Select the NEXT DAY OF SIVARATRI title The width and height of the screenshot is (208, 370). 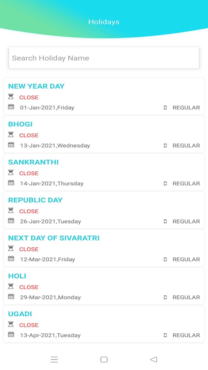[54, 238]
